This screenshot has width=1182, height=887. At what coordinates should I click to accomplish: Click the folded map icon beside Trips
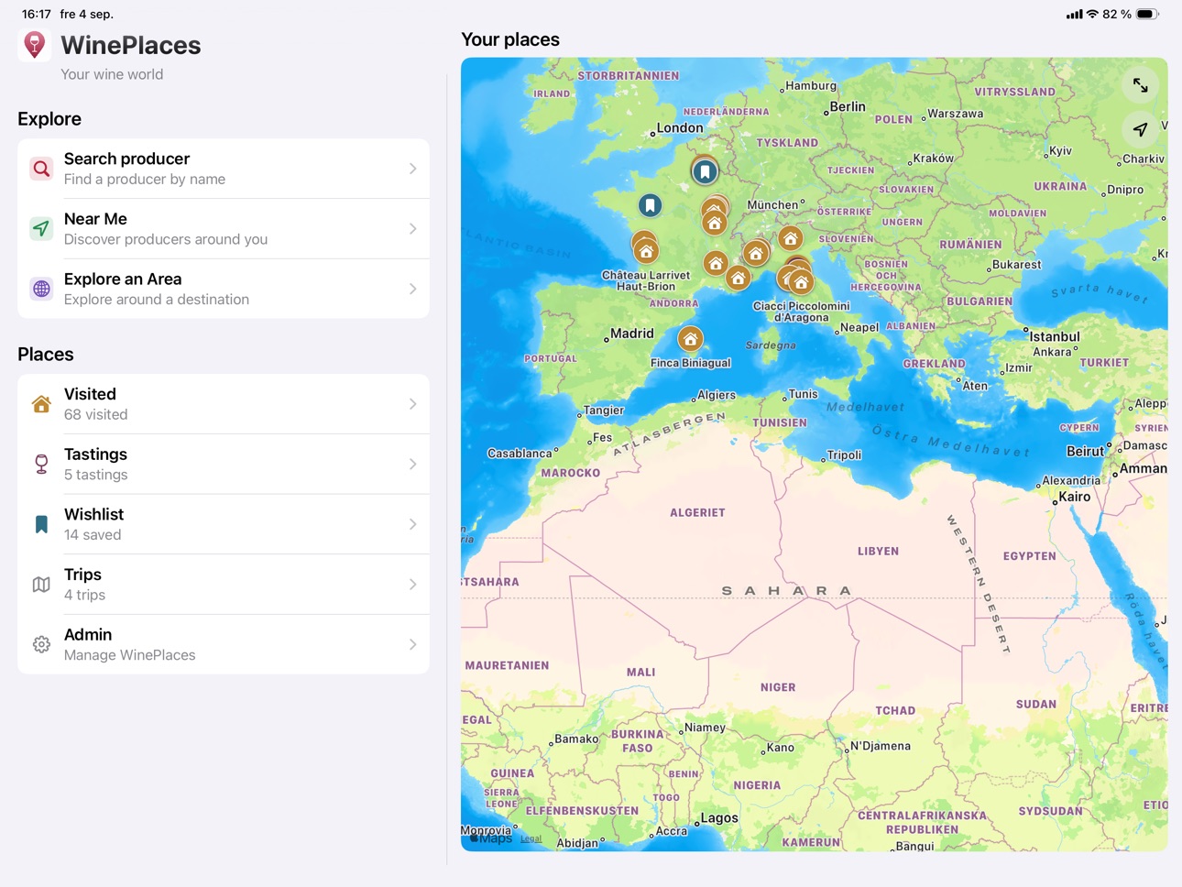[x=41, y=585]
